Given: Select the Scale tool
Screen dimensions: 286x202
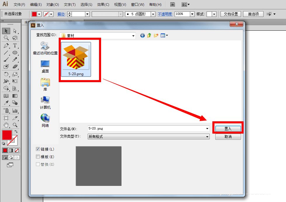Looking at the screenshot, I should tap(15, 74).
